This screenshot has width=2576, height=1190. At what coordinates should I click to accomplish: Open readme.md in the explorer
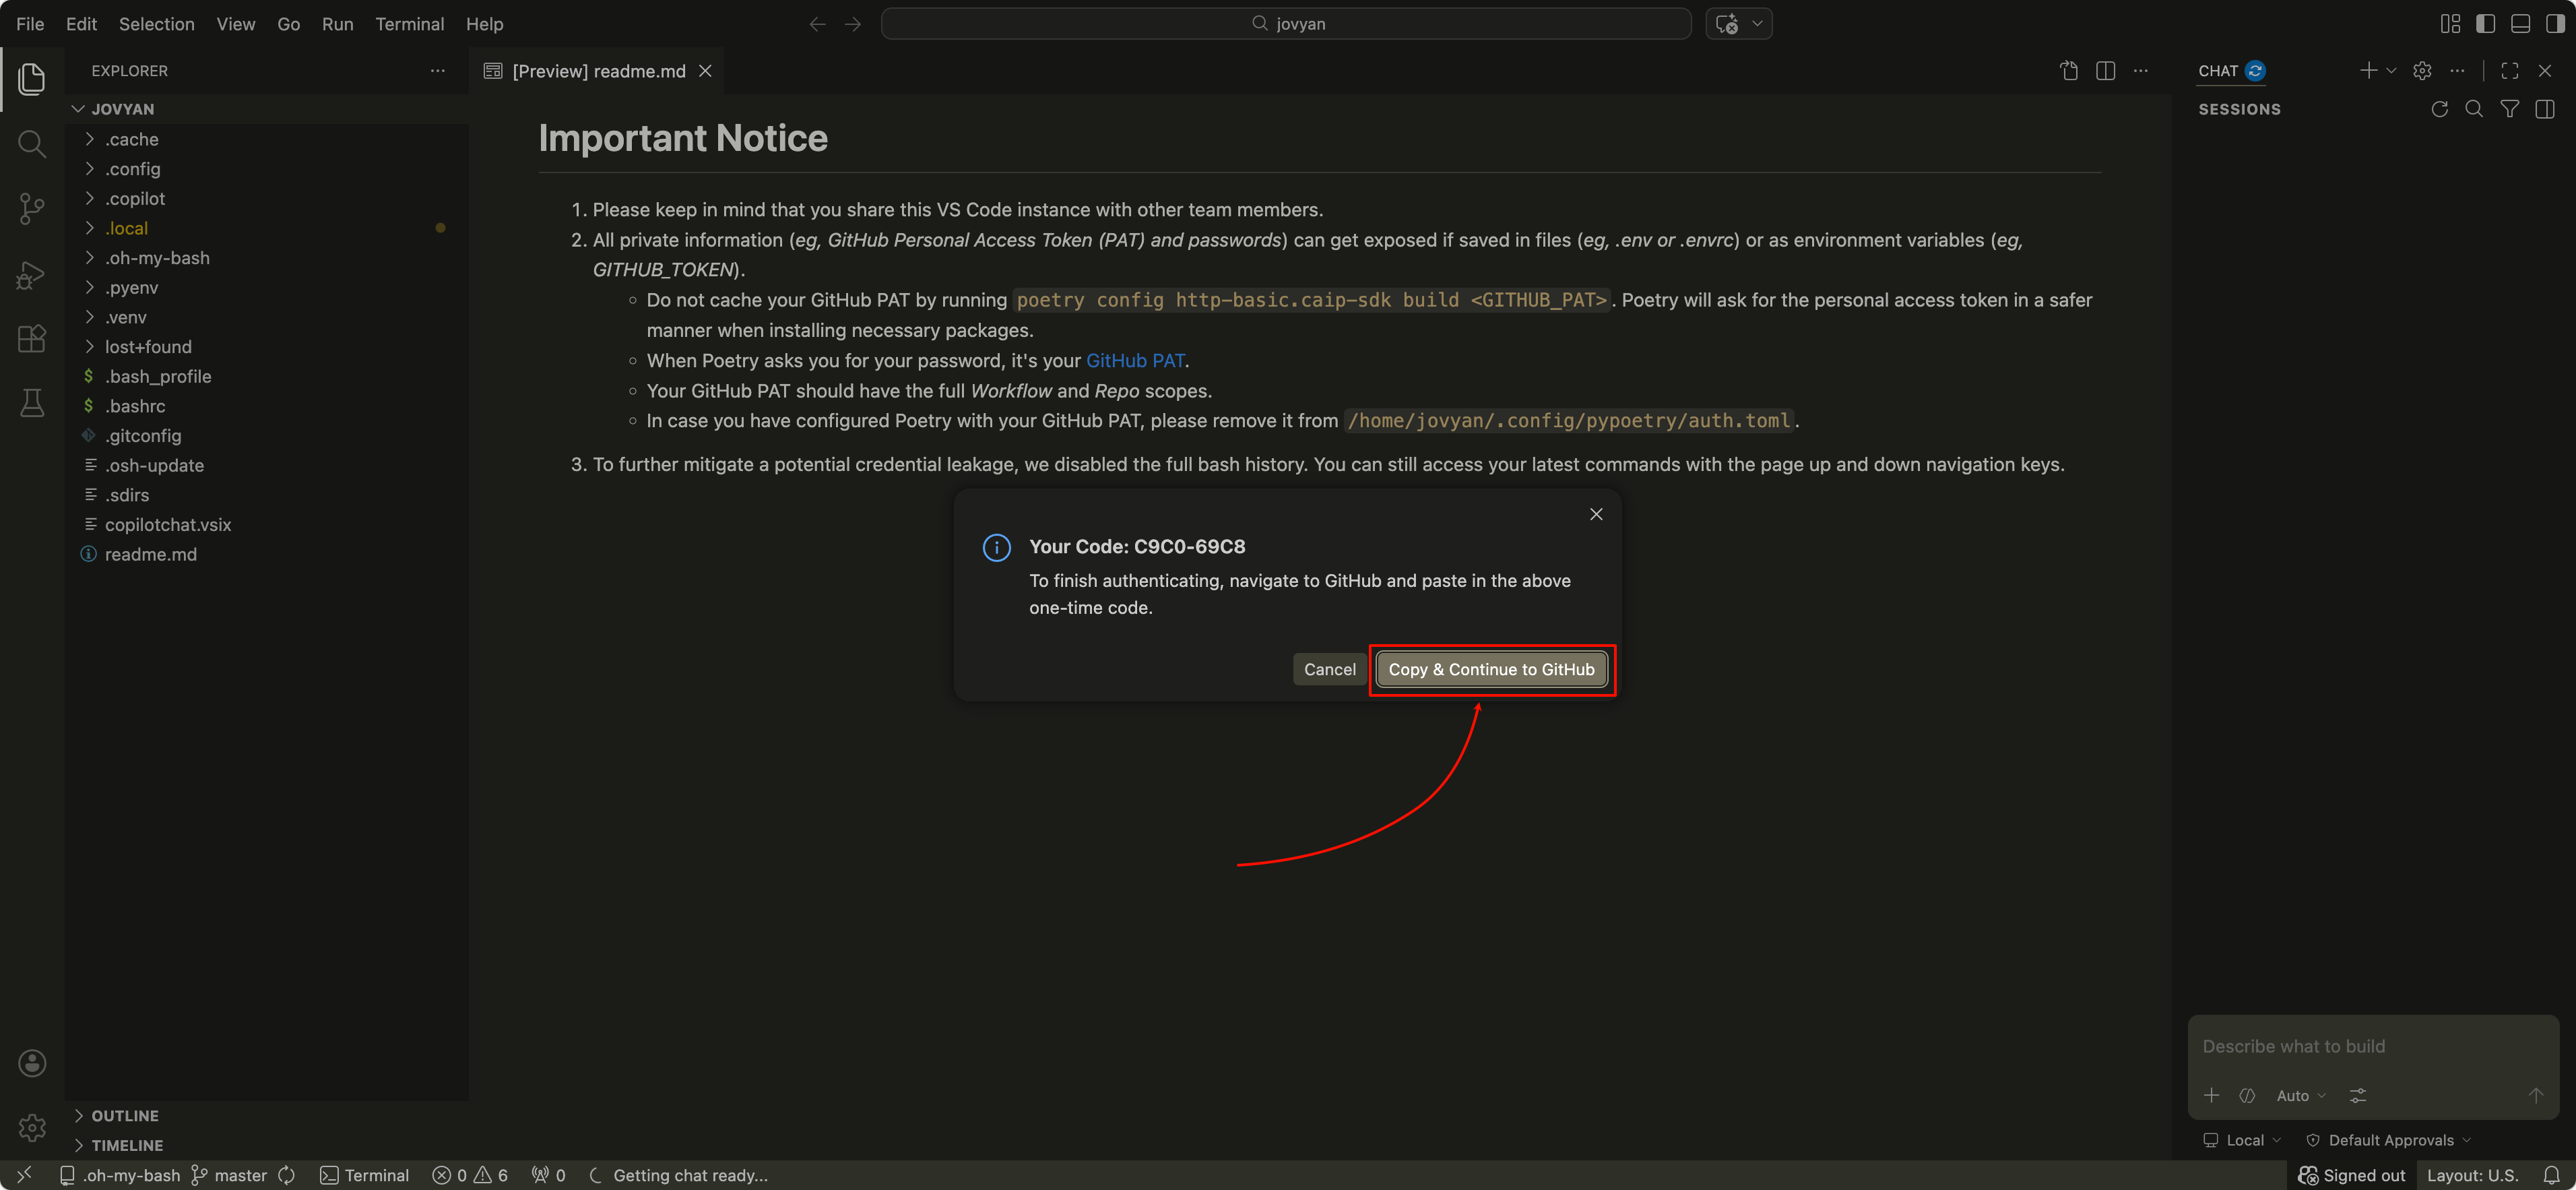point(267,554)
